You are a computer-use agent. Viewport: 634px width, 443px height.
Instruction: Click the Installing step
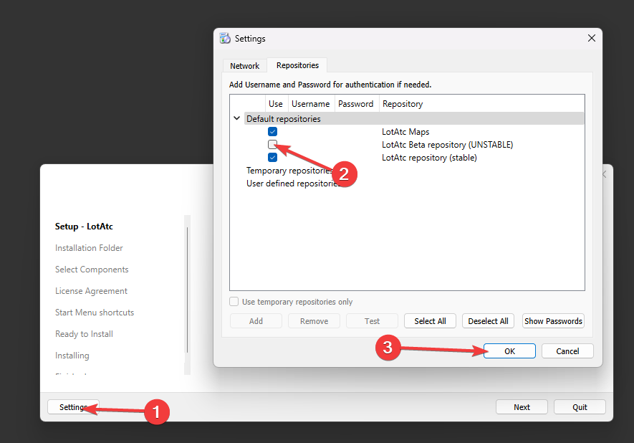(x=72, y=356)
